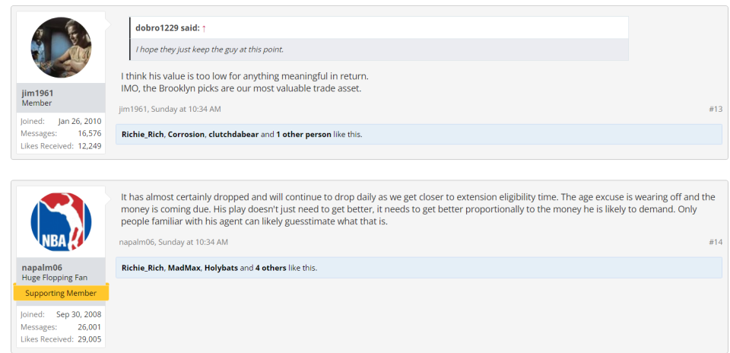This screenshot has height=353, width=730.
Task: Click the 'dobro1229 said:' quote header
Action: (x=167, y=28)
